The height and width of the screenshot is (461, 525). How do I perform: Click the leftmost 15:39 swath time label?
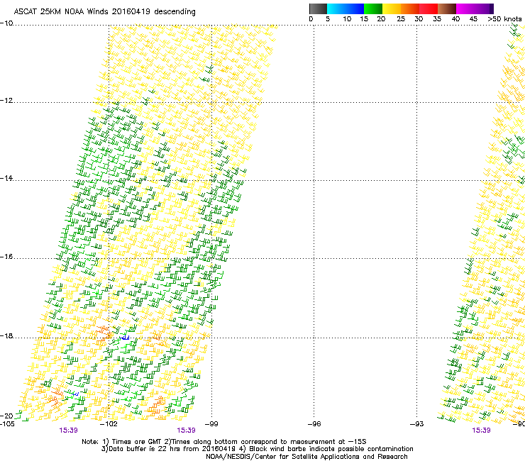tap(68, 431)
